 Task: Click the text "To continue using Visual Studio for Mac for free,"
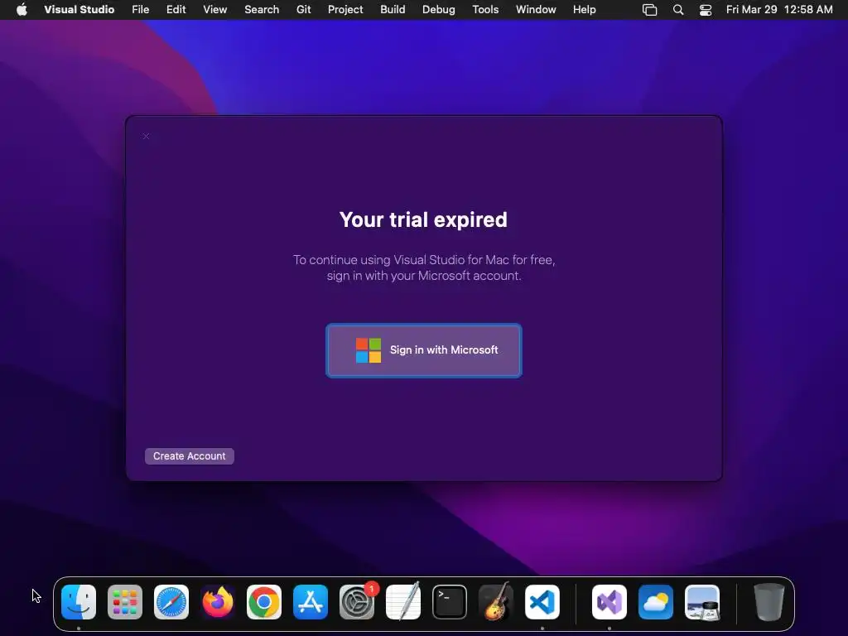[424, 259]
